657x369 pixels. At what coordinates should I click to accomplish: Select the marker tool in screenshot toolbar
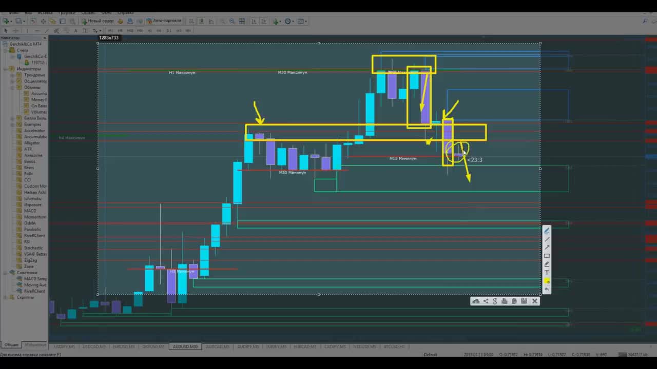[x=547, y=264]
